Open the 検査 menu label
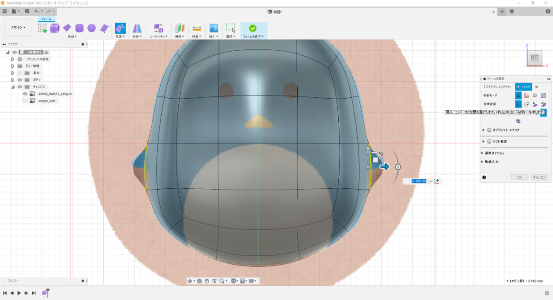Screen dimensions: 553x300 click(x=197, y=36)
